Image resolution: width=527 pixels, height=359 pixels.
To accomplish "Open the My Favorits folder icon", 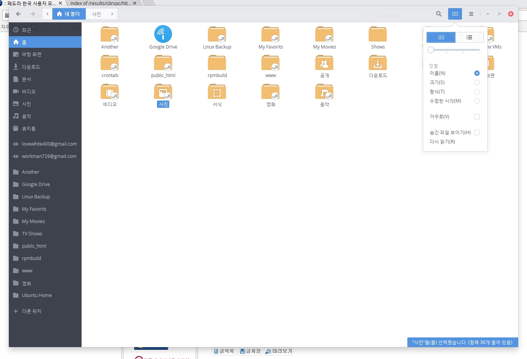I will (x=270, y=34).
